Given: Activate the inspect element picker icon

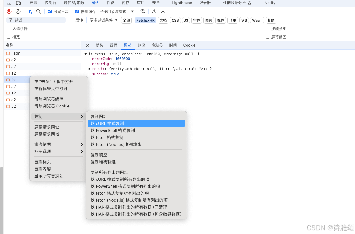Looking at the screenshot, I should point(9,3).
